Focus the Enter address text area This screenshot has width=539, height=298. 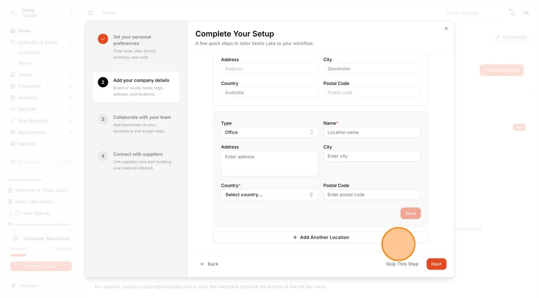(x=269, y=163)
